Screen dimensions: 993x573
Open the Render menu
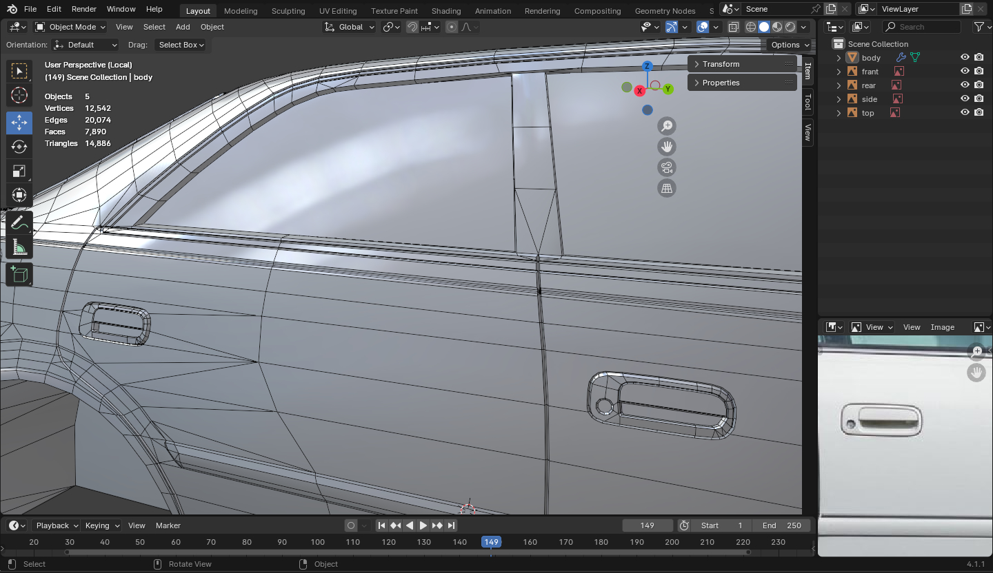[84, 9]
